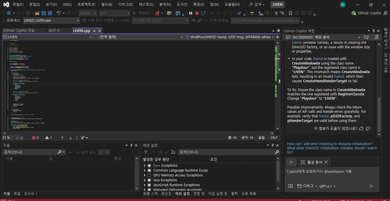Pause execution using the Break All icon

191,13
